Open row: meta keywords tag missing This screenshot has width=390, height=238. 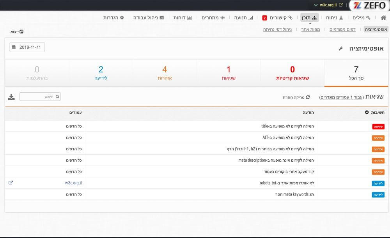click(197, 194)
